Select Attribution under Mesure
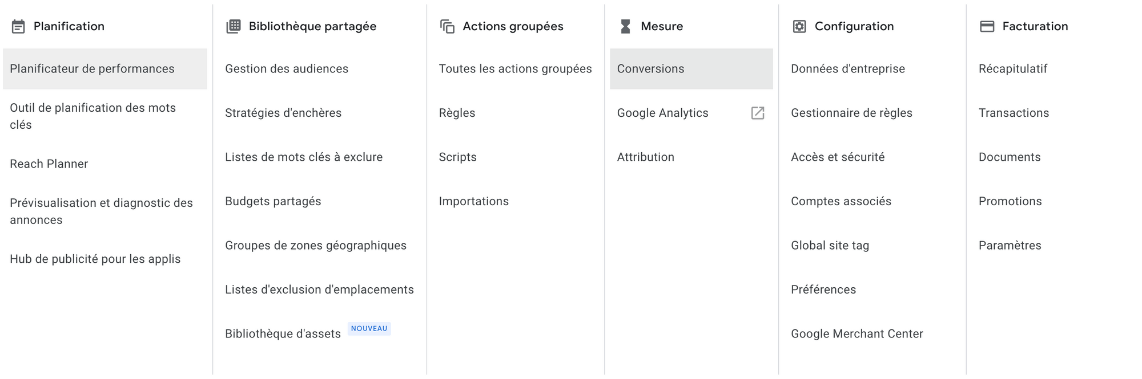This screenshot has height=379, width=1142. tap(645, 157)
